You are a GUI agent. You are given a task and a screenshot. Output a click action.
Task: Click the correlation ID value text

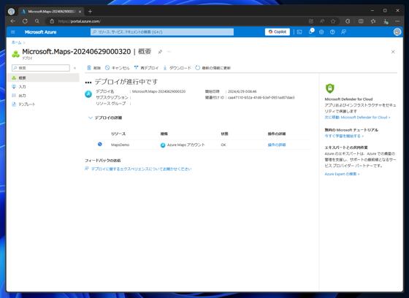(x=261, y=98)
